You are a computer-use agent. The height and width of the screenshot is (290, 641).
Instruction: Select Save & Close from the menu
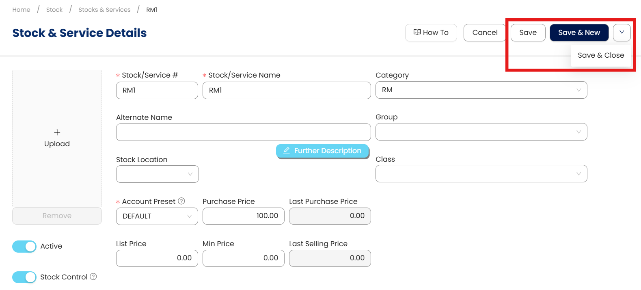coord(601,55)
